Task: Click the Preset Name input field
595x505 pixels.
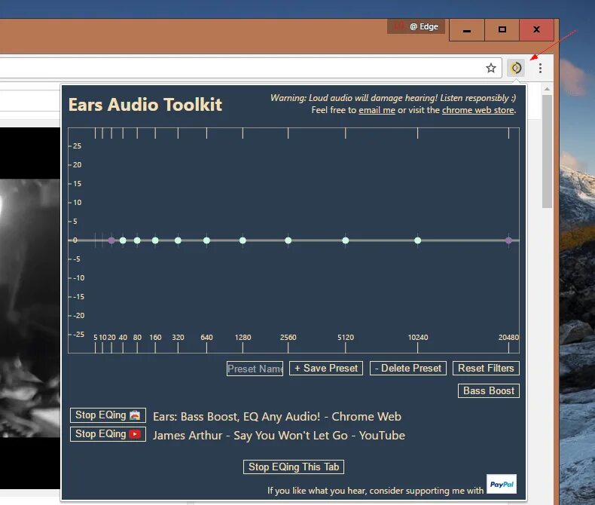Action: [255, 369]
